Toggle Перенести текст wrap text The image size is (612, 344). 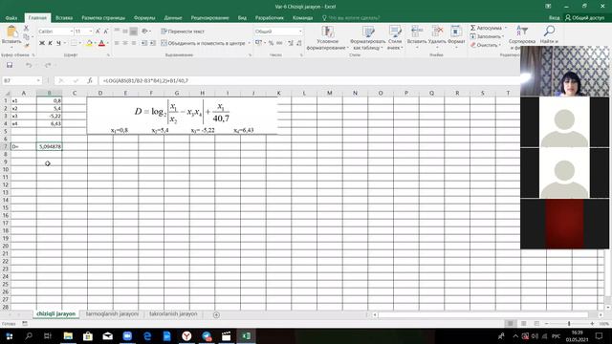183,32
